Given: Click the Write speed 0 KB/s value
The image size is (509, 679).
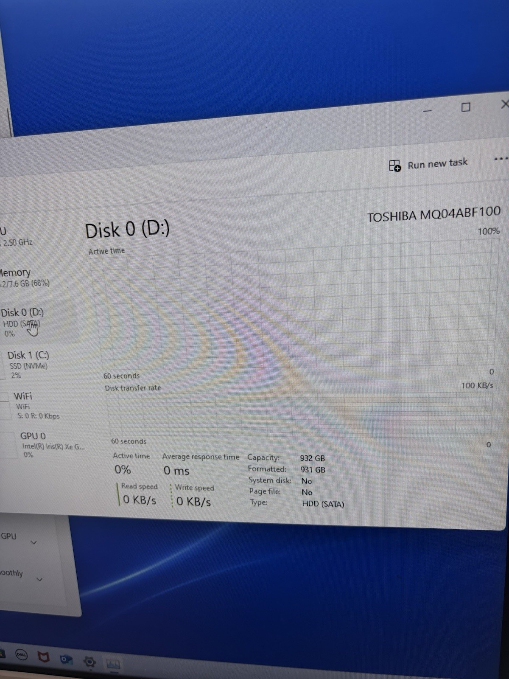Looking at the screenshot, I should pos(193,502).
